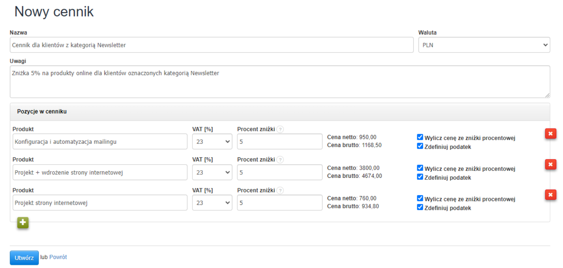Remove the Projekt + wdrożenie strony row
The height and width of the screenshot is (268, 563).
[550, 165]
